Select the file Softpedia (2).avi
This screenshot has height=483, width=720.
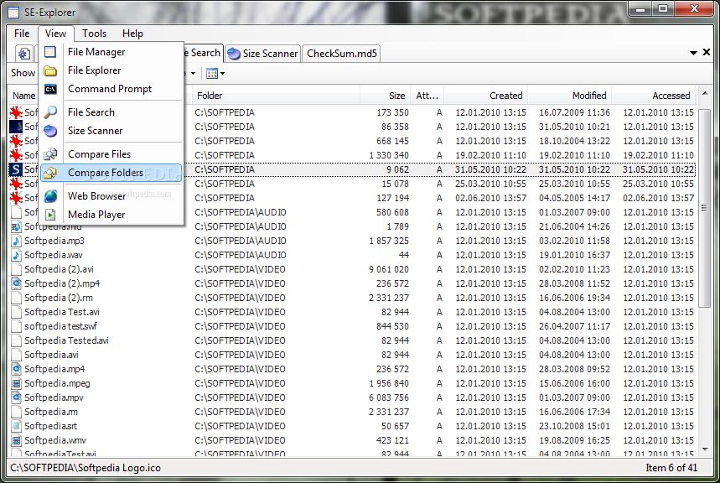pos(59,269)
